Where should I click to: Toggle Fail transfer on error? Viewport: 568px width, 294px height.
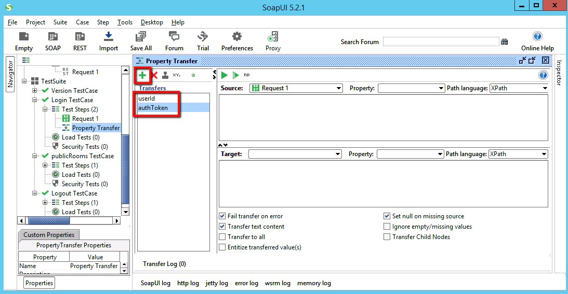point(222,216)
